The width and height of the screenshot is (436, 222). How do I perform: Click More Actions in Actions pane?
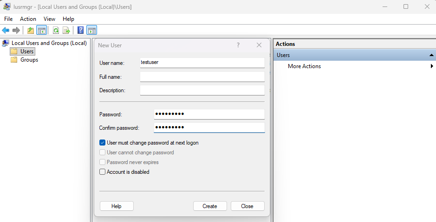click(x=304, y=66)
